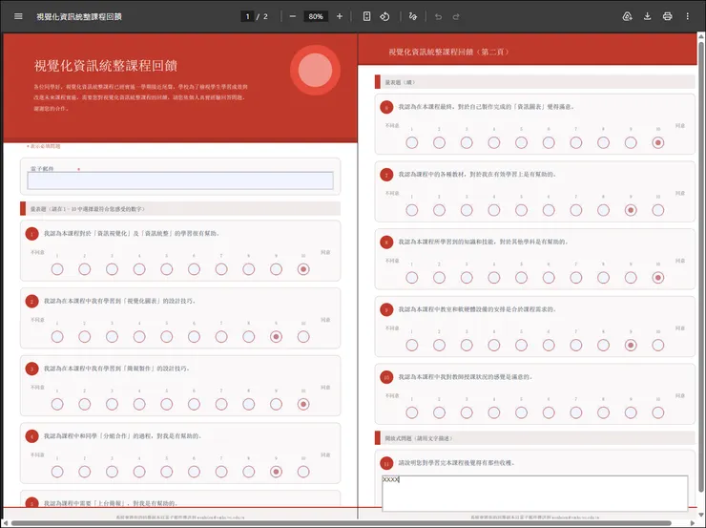Viewport: 706px width, 528px height.
Task: Click the total page count 2
Action: (265, 16)
